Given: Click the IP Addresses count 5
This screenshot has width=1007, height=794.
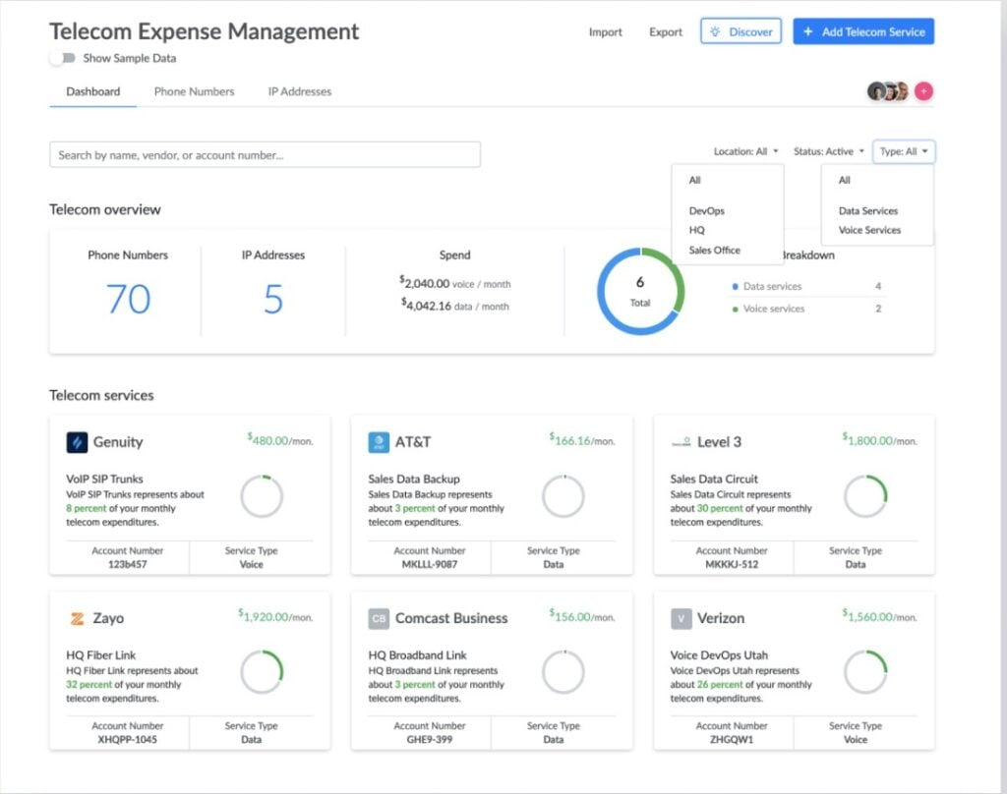Looking at the screenshot, I should (x=273, y=299).
